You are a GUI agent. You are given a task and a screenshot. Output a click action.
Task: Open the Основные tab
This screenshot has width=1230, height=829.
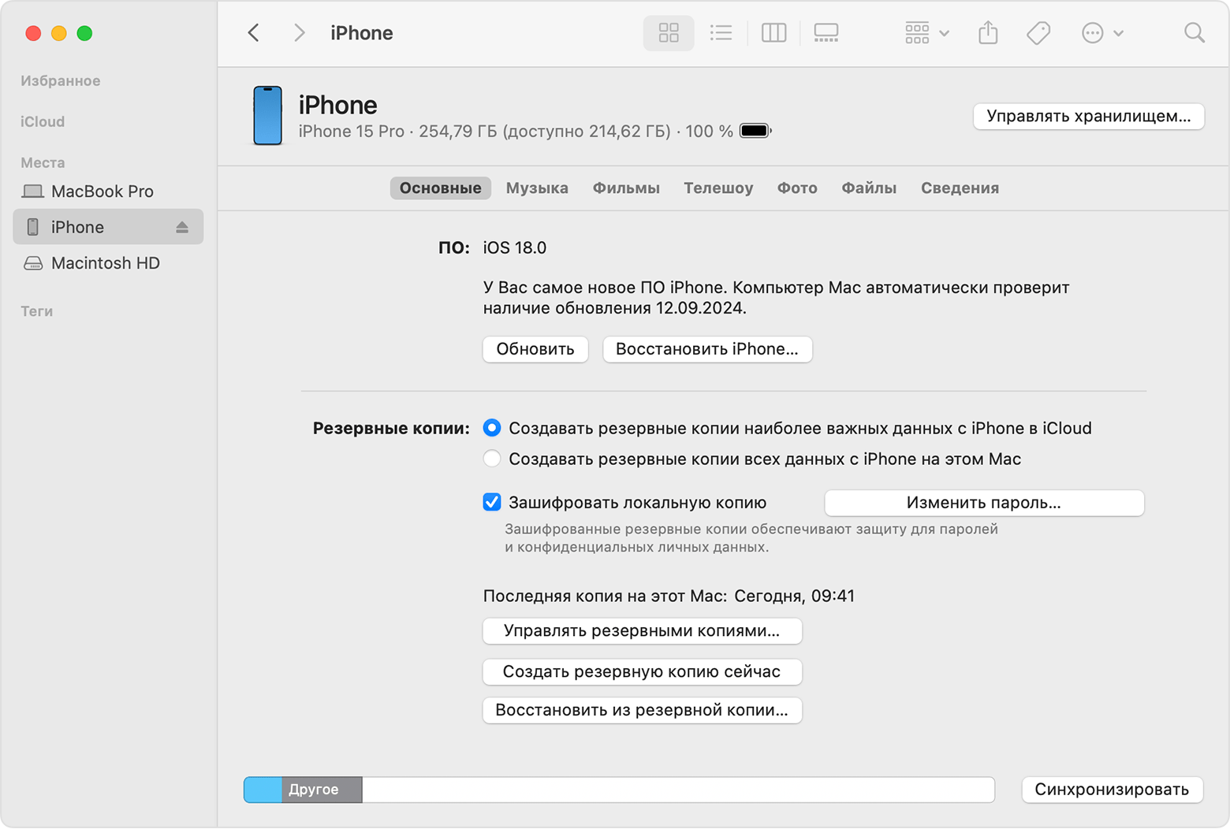pyautogui.click(x=440, y=188)
